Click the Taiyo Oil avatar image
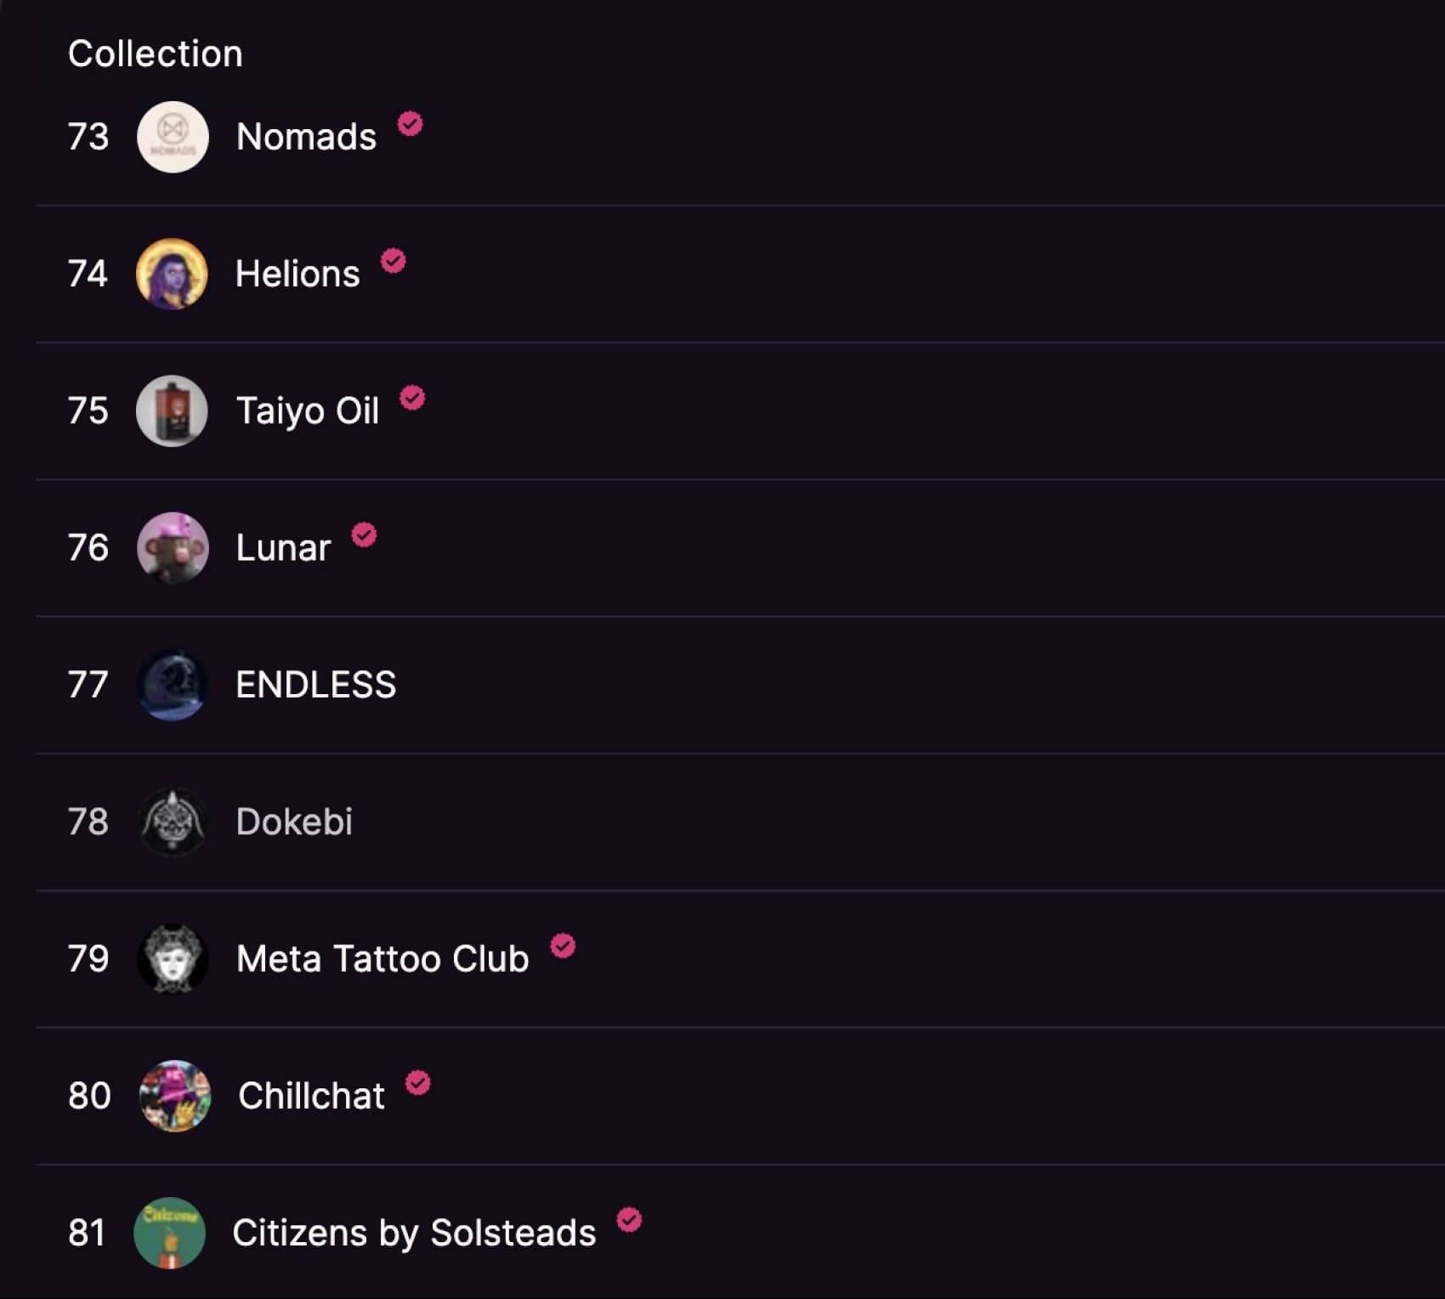This screenshot has width=1445, height=1299. (172, 411)
